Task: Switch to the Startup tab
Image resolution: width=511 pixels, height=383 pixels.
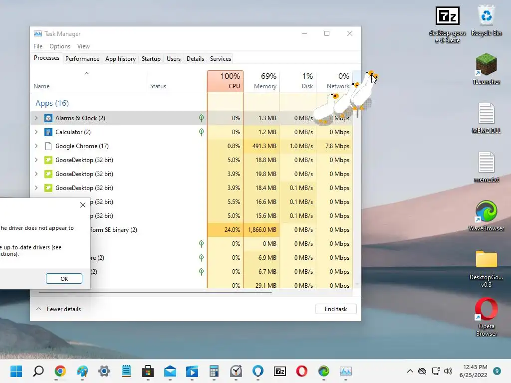Action: (x=151, y=59)
